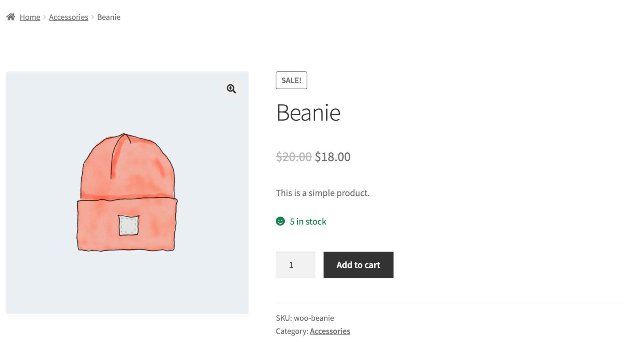Click the SALE! badge
Viewport: 632px width, 342px height.
point(291,80)
